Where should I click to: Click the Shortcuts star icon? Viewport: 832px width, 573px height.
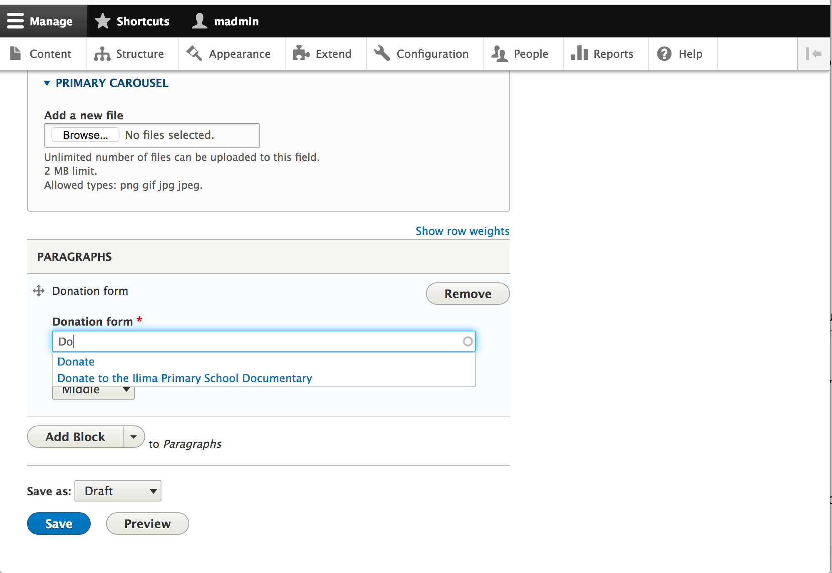pyautogui.click(x=102, y=20)
